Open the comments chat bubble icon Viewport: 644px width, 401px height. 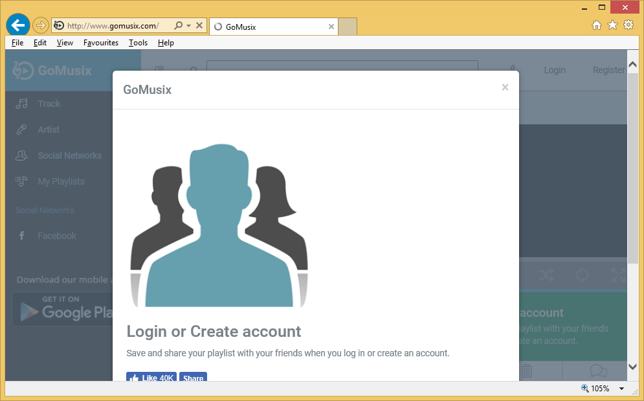click(598, 371)
